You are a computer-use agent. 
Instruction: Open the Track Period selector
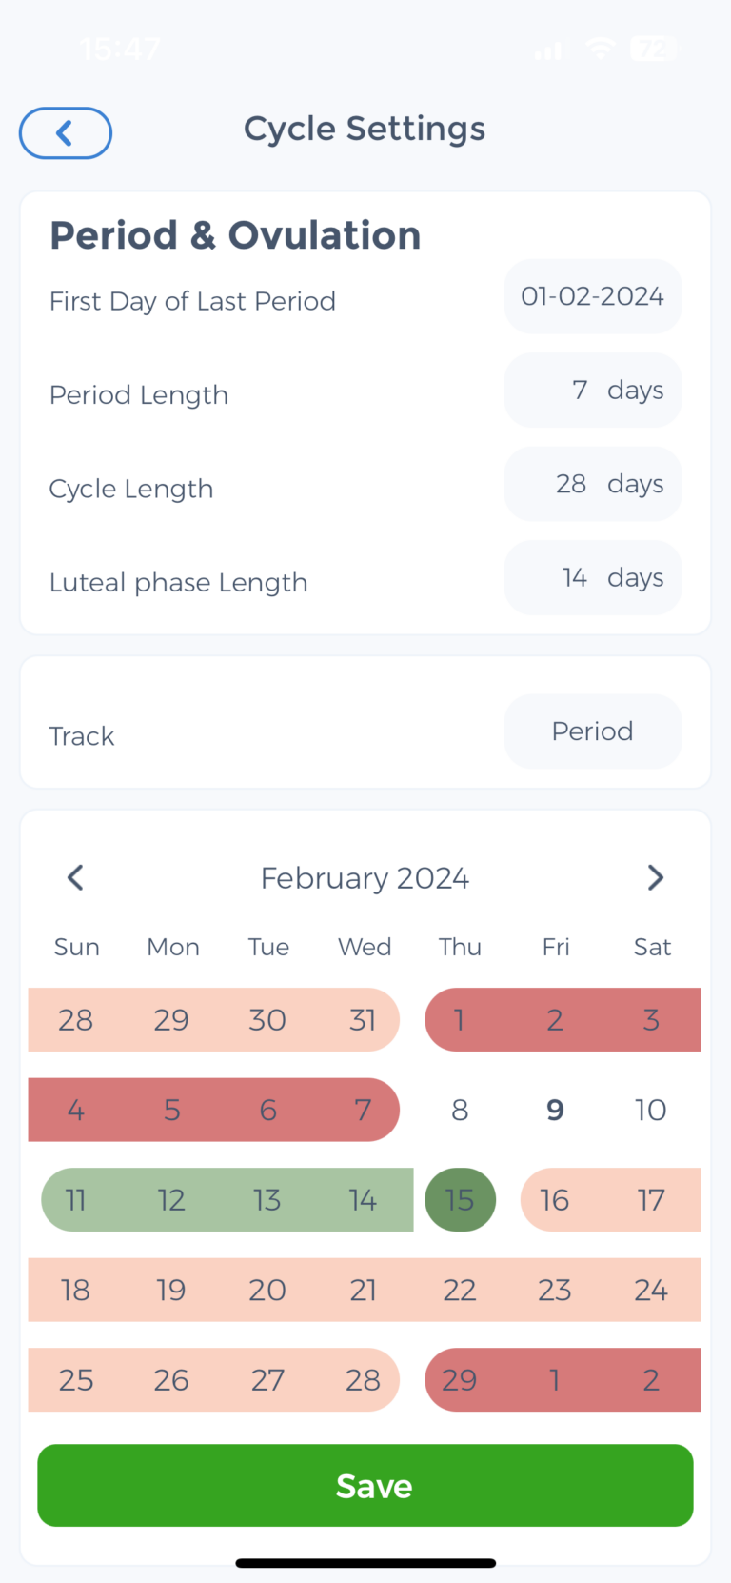click(x=592, y=731)
